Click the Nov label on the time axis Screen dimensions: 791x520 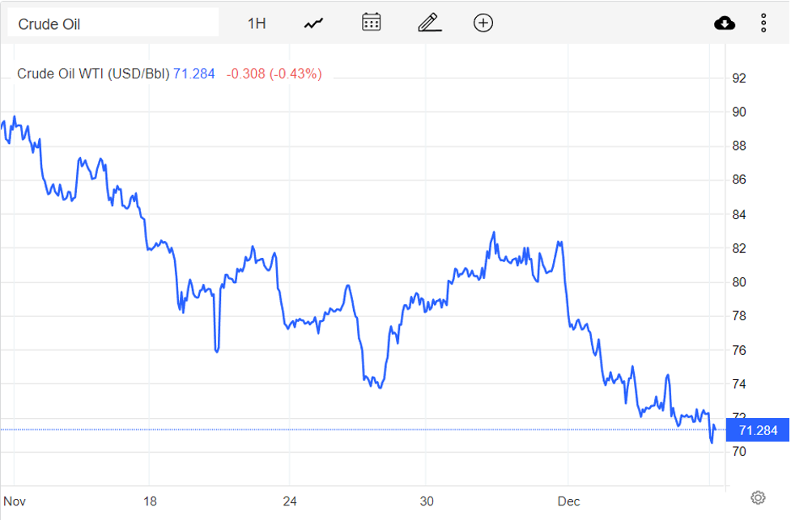(15, 501)
